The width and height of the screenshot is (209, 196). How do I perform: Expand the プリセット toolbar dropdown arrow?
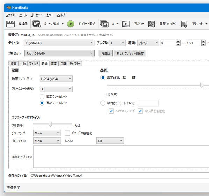pyautogui.click(x=206, y=24)
